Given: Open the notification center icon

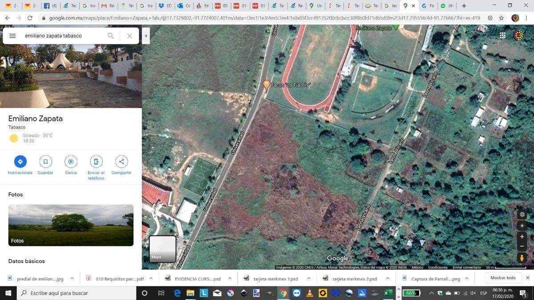Looking at the screenshot, I should point(524,293).
